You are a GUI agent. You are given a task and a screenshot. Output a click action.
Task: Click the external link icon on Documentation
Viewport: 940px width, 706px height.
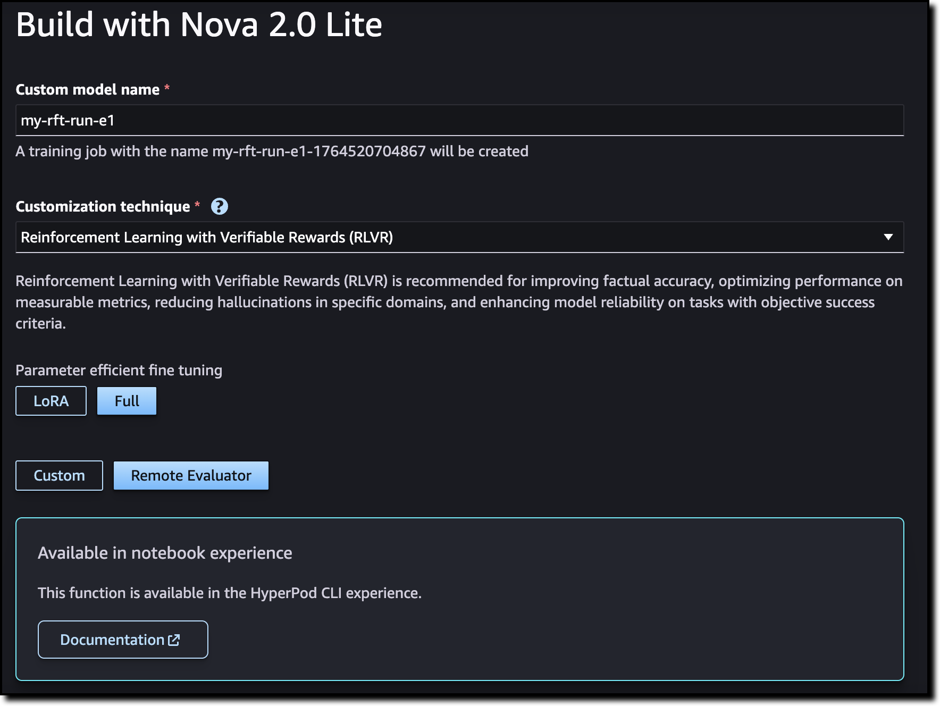(174, 640)
